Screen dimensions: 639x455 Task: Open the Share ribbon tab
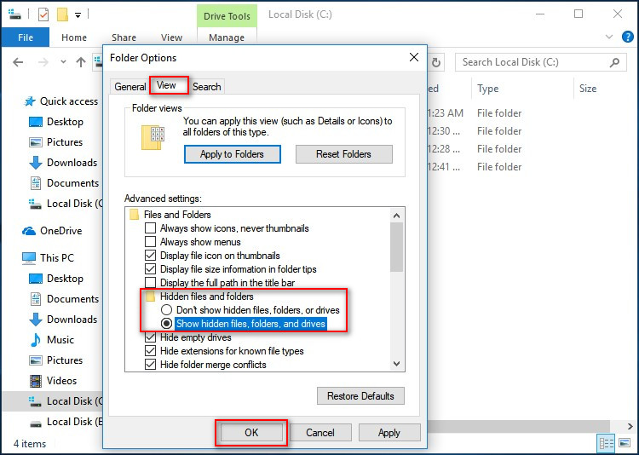(x=124, y=37)
